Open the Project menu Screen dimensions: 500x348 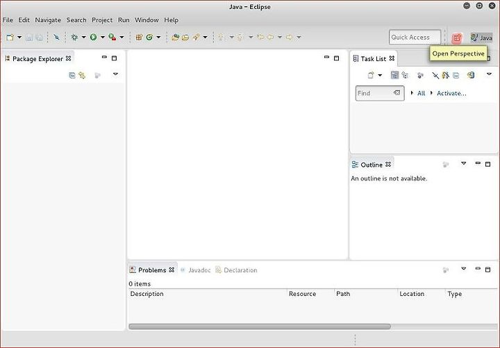[102, 19]
